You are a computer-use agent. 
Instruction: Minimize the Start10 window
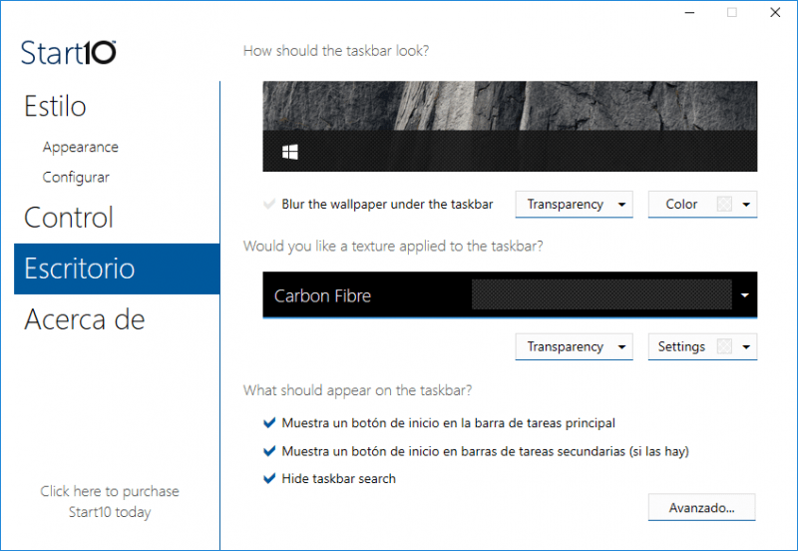click(688, 13)
